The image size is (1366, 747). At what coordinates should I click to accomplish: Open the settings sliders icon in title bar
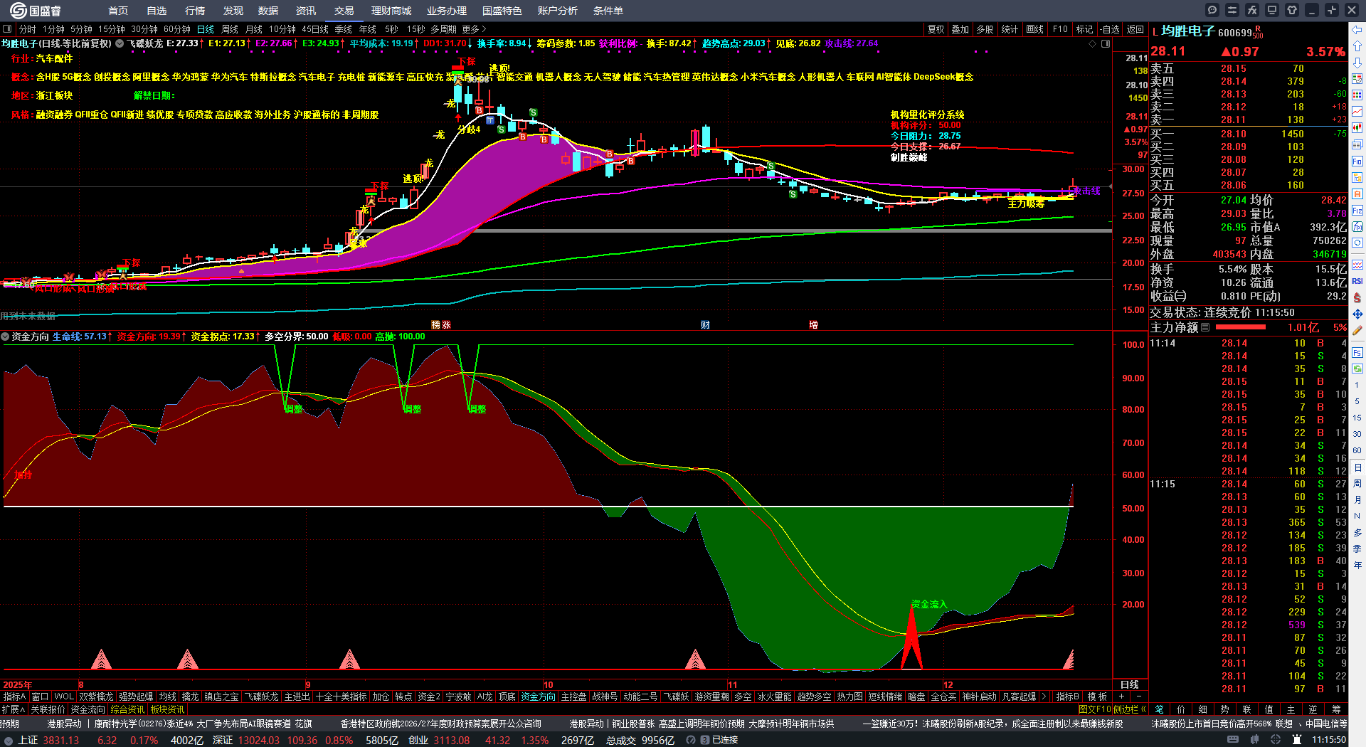pos(1232,10)
